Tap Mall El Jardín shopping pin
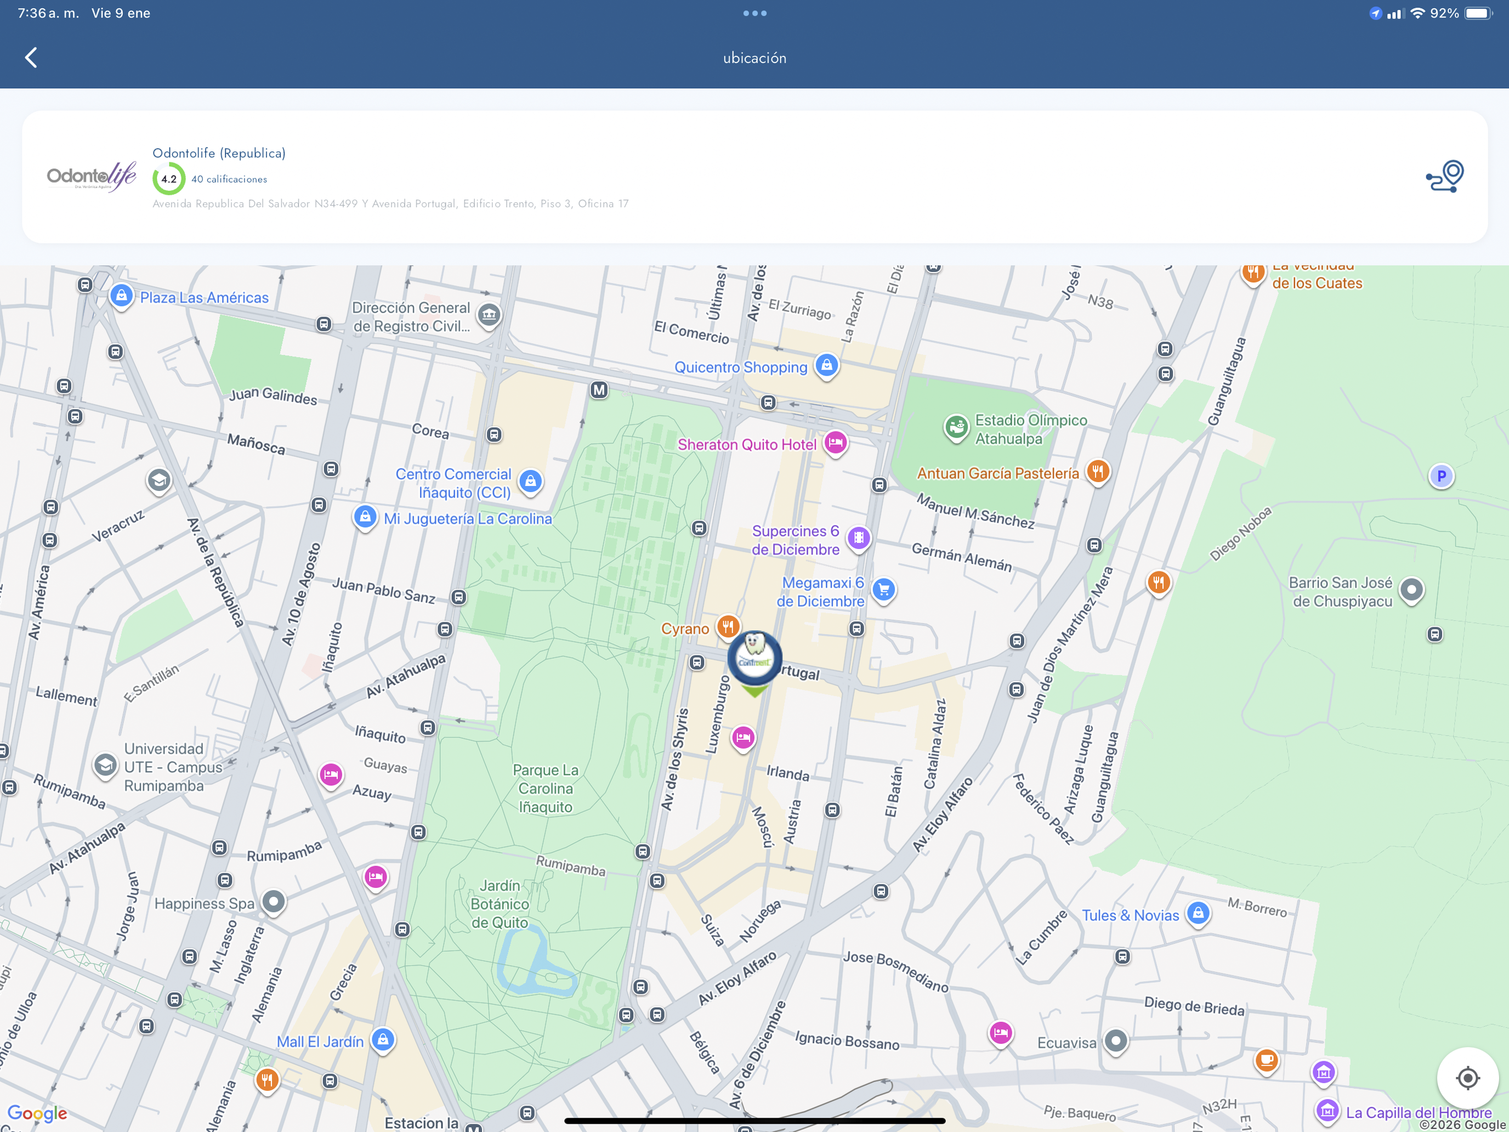This screenshot has height=1132, width=1509. pos(383,1040)
